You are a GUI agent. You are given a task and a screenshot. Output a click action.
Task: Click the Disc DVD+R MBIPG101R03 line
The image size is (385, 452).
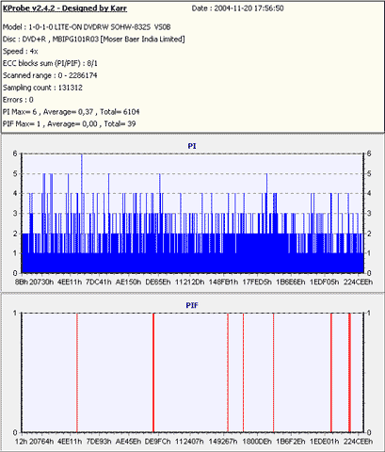pos(94,40)
